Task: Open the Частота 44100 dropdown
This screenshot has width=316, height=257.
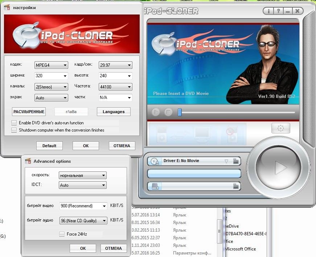Action: click(x=115, y=87)
